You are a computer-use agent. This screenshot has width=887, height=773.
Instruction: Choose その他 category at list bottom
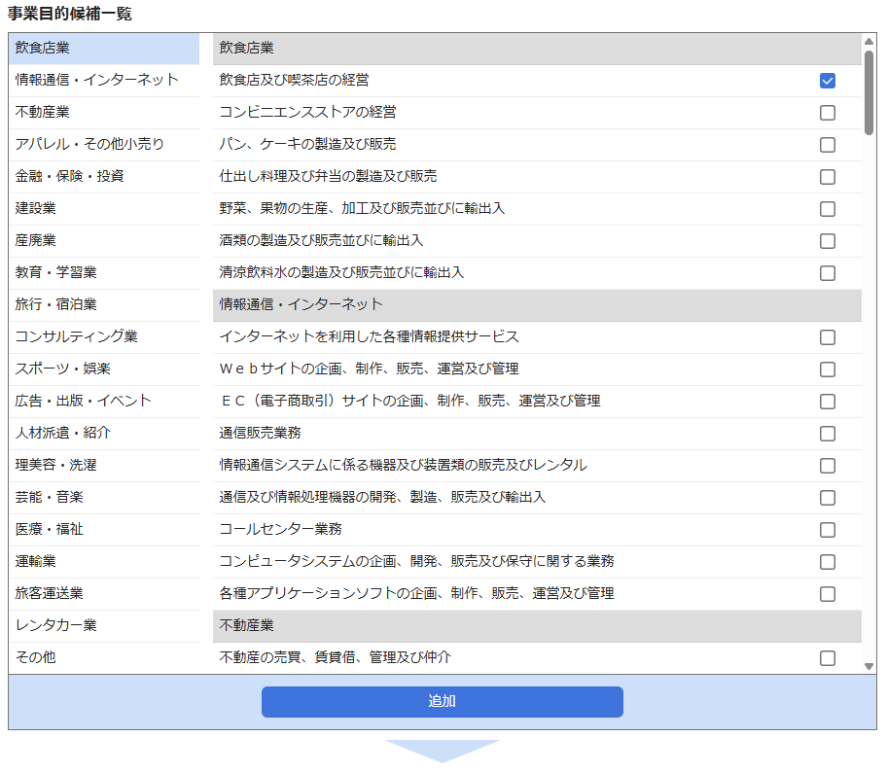[36, 657]
